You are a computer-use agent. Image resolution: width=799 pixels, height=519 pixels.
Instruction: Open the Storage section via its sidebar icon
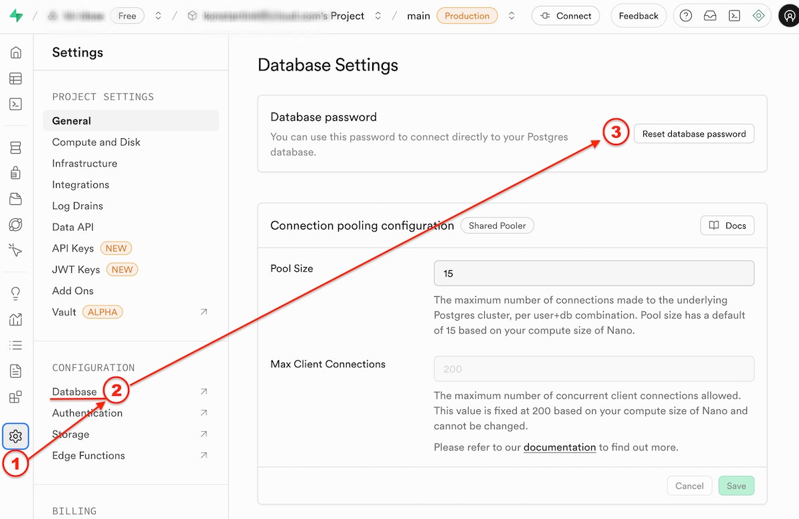(x=15, y=197)
